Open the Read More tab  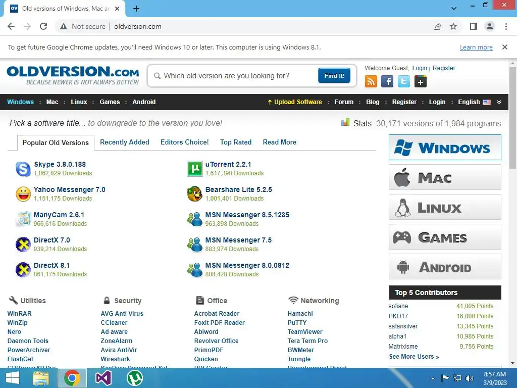click(x=279, y=142)
